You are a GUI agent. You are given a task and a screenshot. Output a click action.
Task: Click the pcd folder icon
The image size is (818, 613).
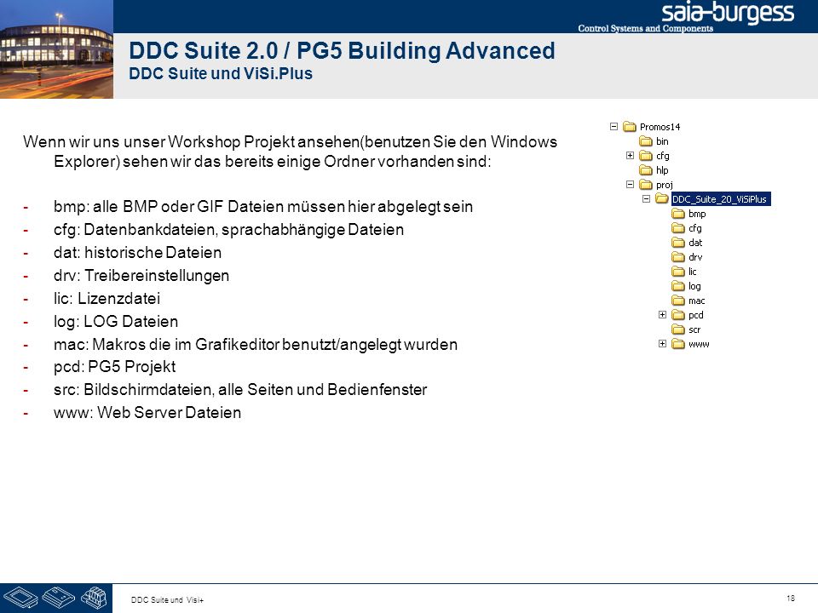click(678, 315)
